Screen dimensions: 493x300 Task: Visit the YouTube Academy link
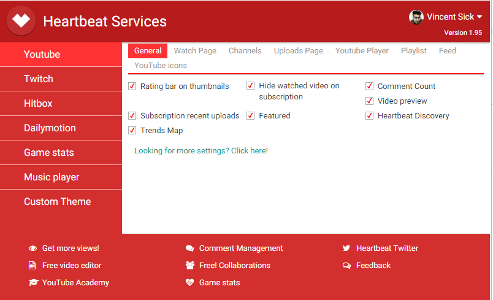[x=76, y=283]
